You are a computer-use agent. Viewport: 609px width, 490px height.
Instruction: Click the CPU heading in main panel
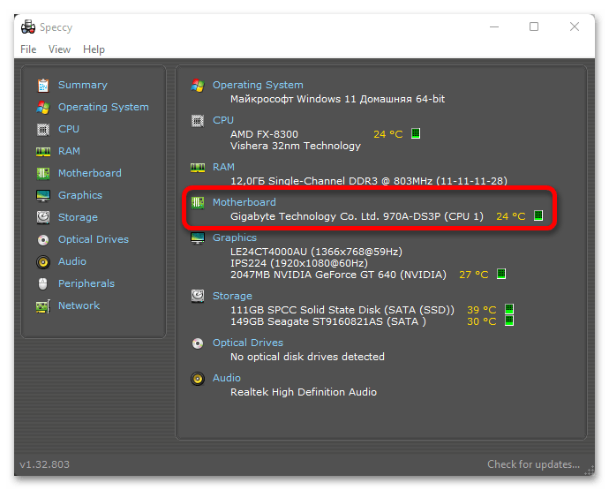tap(223, 120)
